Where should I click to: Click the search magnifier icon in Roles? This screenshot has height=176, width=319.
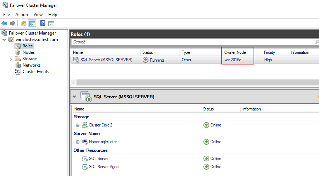317,42
